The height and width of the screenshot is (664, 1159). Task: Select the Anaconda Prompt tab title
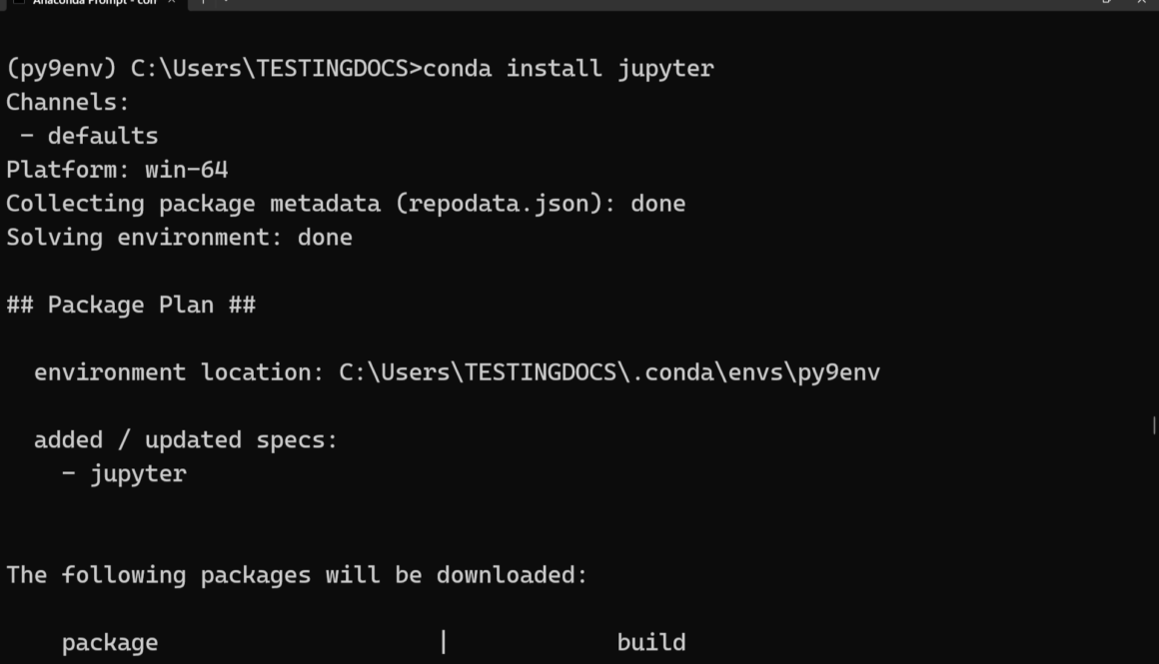point(95,2)
